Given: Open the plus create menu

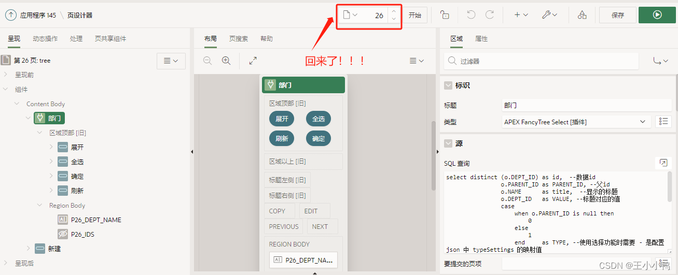Looking at the screenshot, I should pyautogui.click(x=521, y=15).
